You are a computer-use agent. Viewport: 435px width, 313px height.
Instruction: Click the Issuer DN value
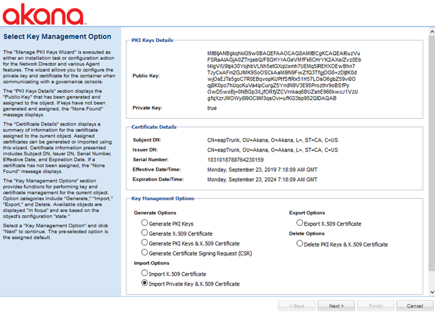click(x=272, y=150)
